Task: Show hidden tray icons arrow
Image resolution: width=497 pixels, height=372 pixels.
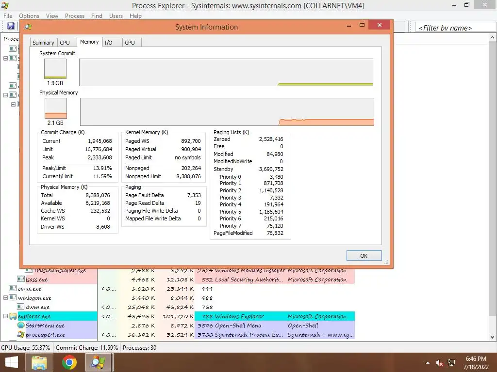Action: (428, 363)
